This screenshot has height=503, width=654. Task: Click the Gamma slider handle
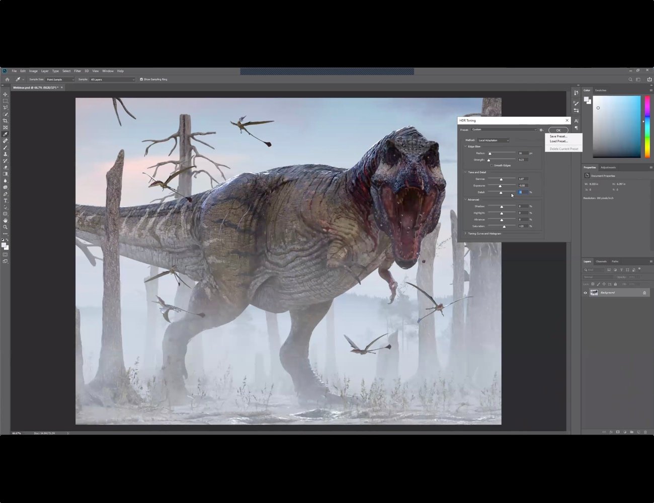501,180
